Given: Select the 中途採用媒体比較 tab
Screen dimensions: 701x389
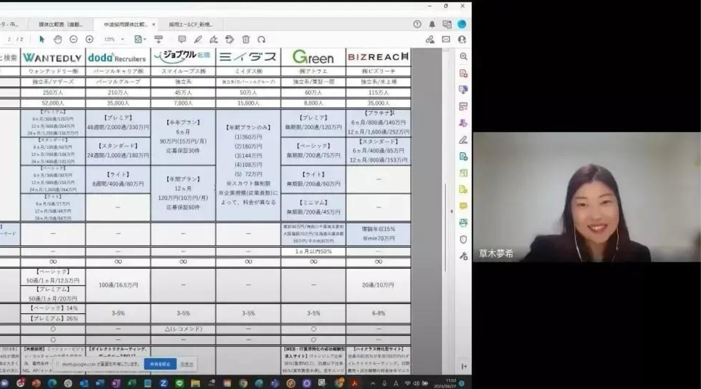Looking at the screenshot, I should click(126, 24).
